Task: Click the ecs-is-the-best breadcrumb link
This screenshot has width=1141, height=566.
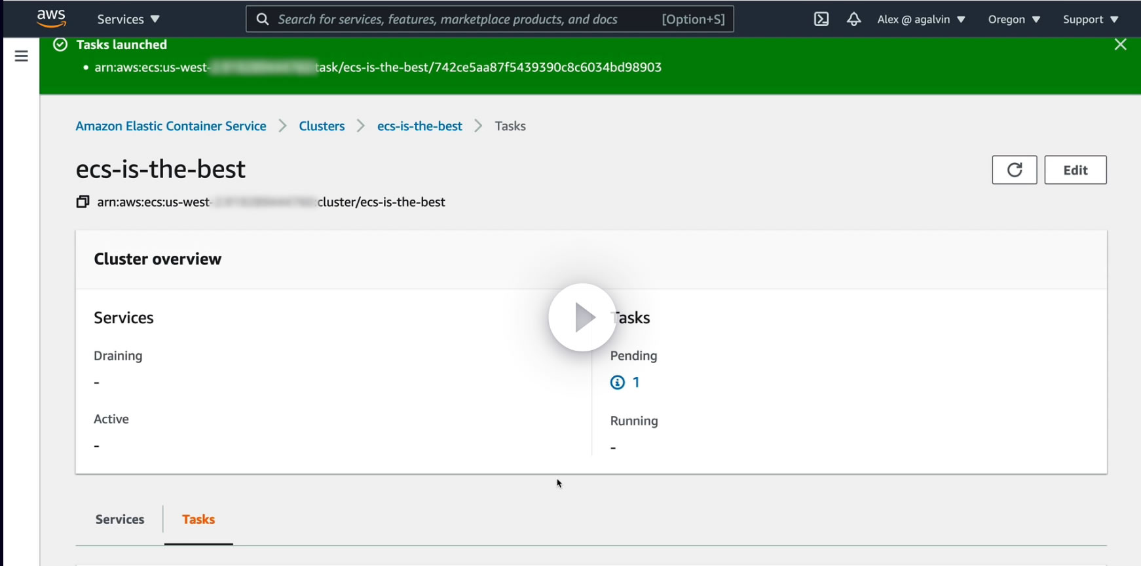Action: click(419, 126)
